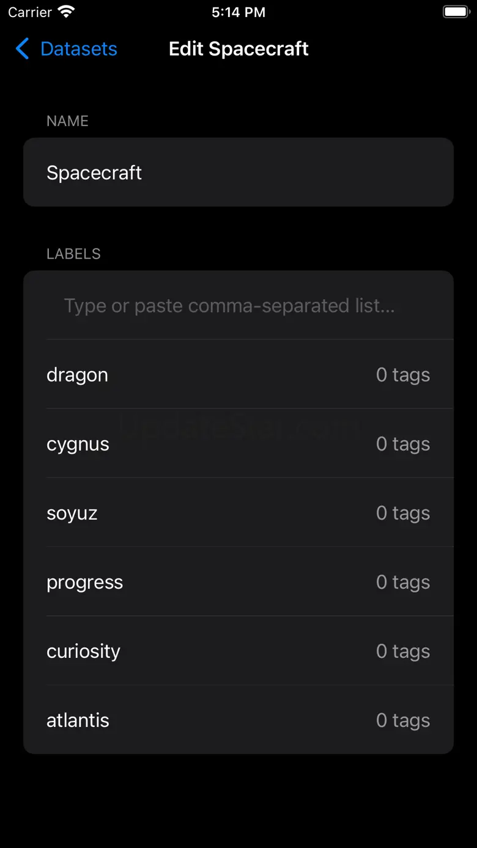Viewport: 477px width, 848px height.
Task: Click the cygnus row's 0 tags count
Action: pyautogui.click(x=403, y=444)
